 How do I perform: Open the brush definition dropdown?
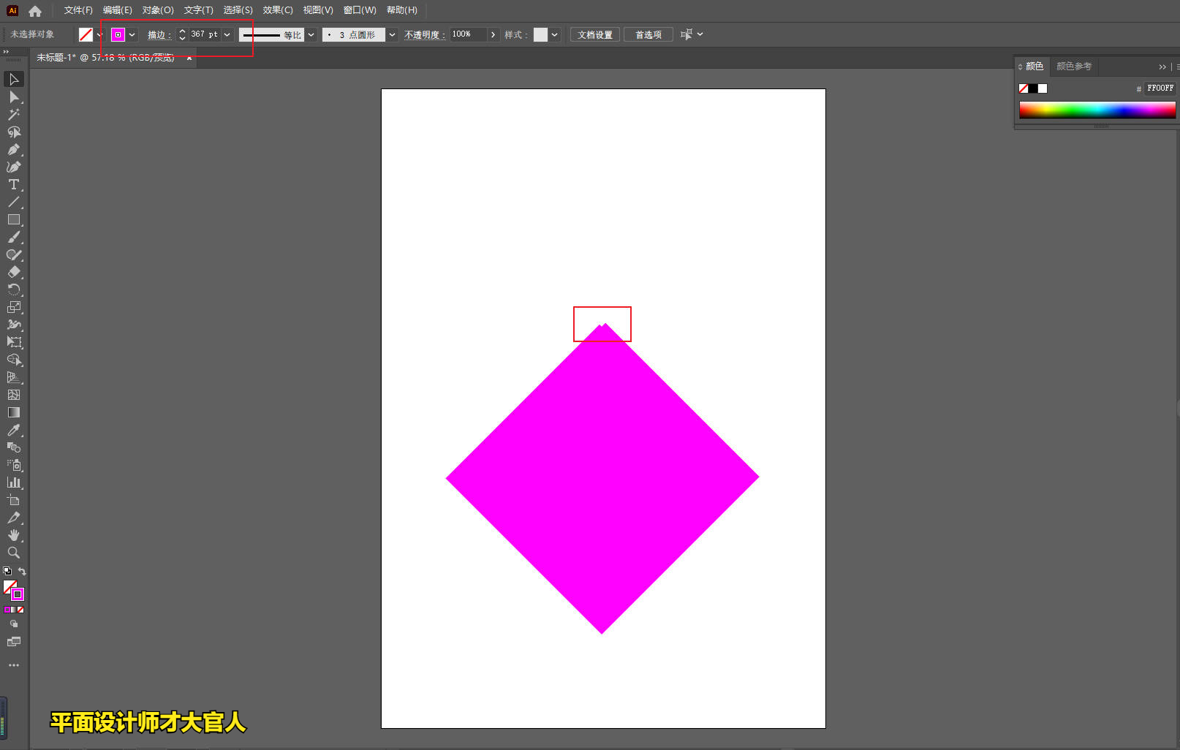[392, 34]
